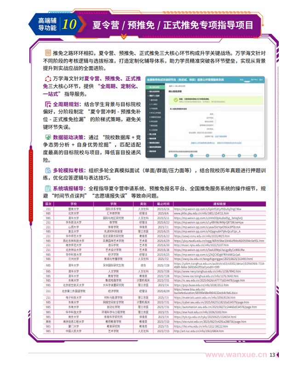Click the icon next to 多轮模拟考核
Image resolution: width=299 pixels, height=367 pixels.
(48, 170)
